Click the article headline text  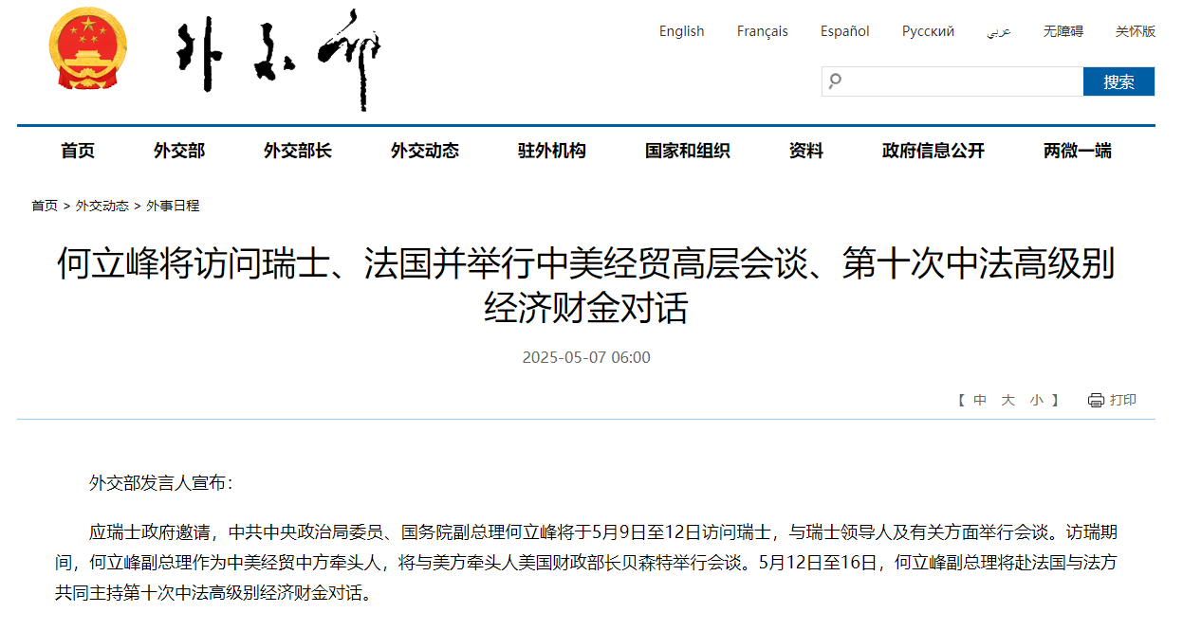[x=586, y=286]
